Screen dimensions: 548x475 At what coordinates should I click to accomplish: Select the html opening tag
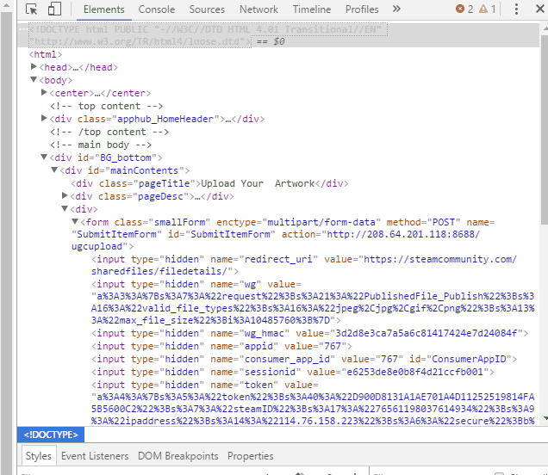click(46, 54)
